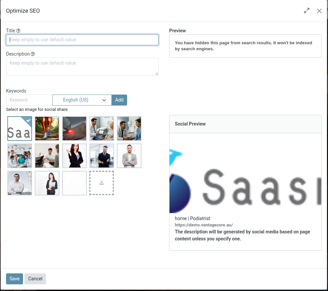This screenshot has height=291, width=328.
Task: Close the Optimize SEO dialog
Action: (x=319, y=11)
